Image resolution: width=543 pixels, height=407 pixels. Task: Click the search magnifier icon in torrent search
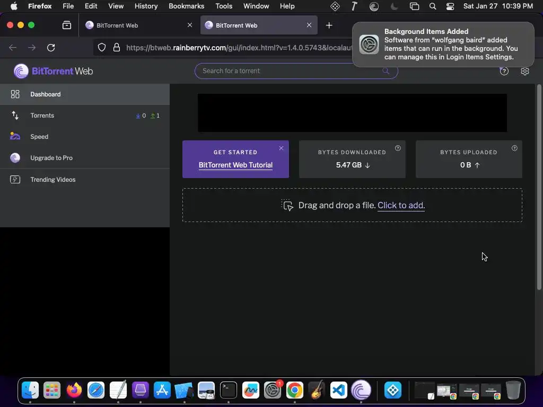[386, 71]
